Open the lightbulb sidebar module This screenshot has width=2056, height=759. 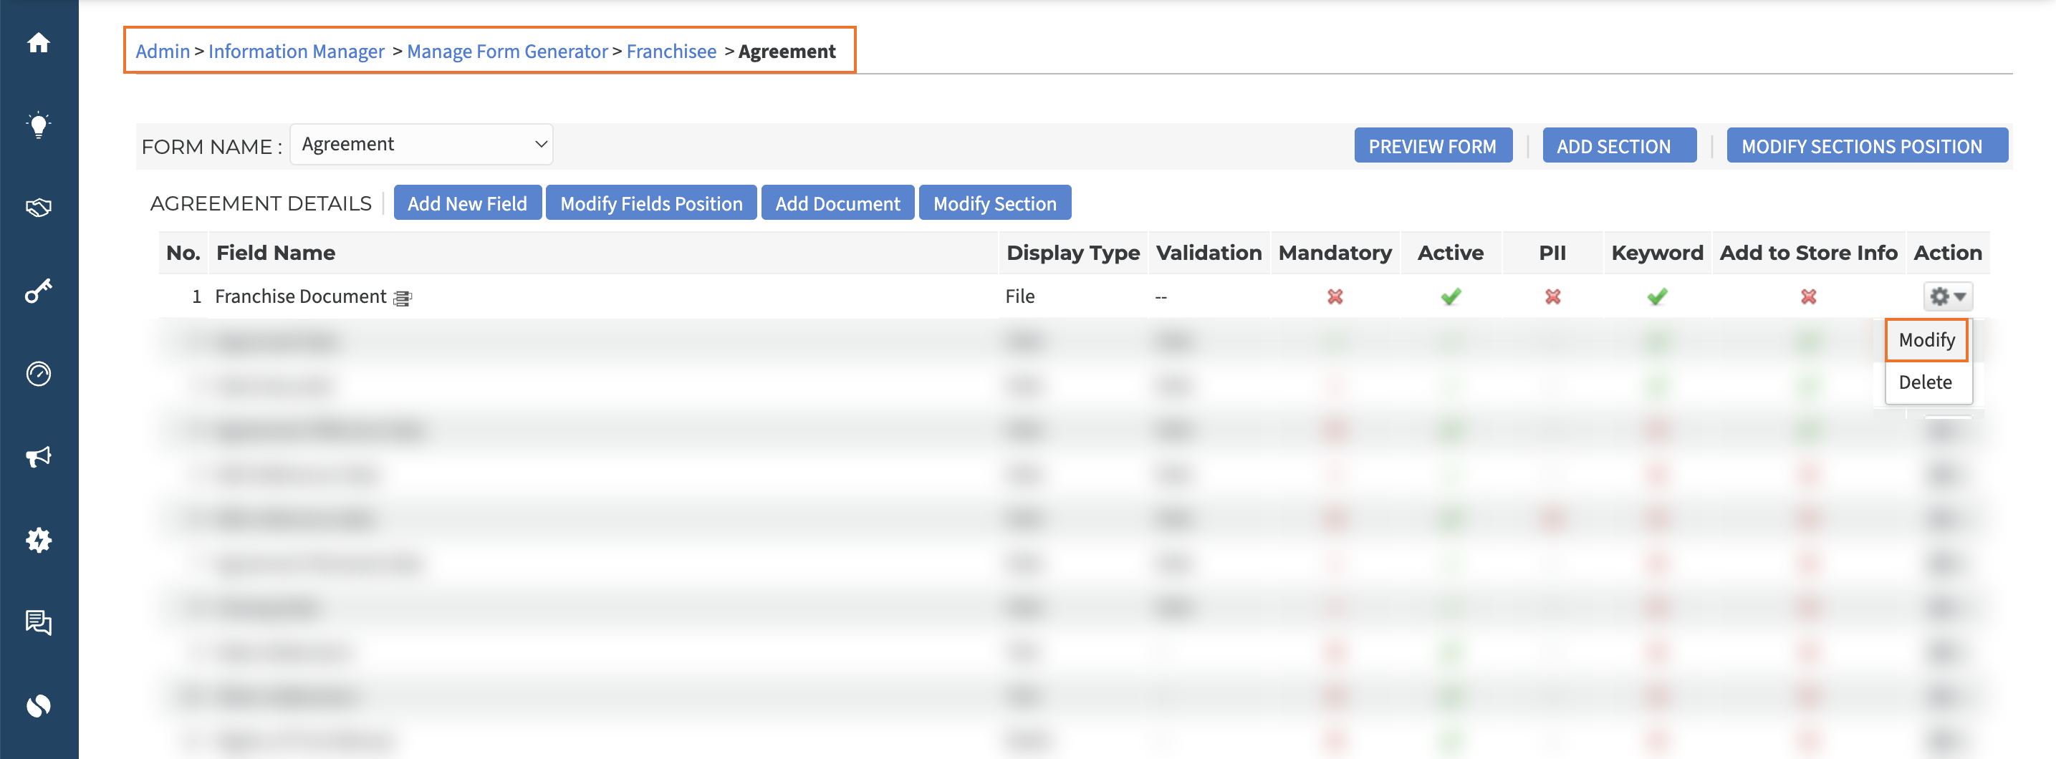(x=38, y=125)
